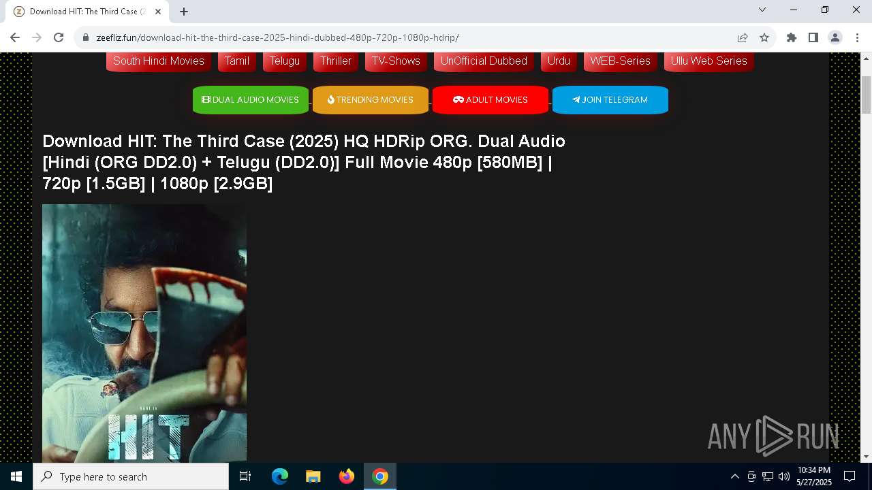Click the address bar URL
Viewport: 872px width, 490px height.
277,37
